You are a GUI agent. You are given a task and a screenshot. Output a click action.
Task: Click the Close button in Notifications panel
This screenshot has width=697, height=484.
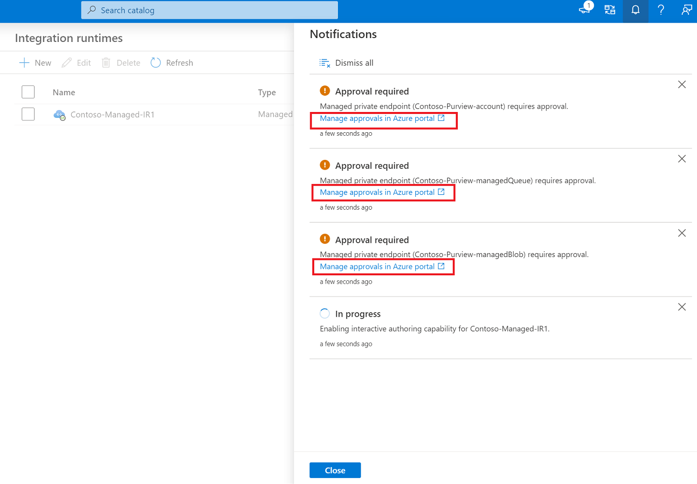[x=335, y=470]
